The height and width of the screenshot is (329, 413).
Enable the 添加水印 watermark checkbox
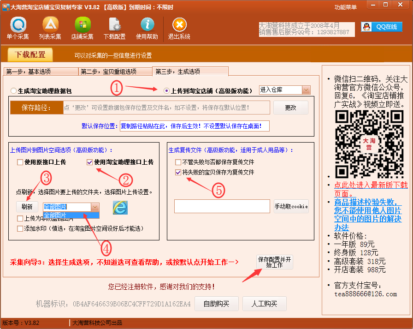pos(20,228)
